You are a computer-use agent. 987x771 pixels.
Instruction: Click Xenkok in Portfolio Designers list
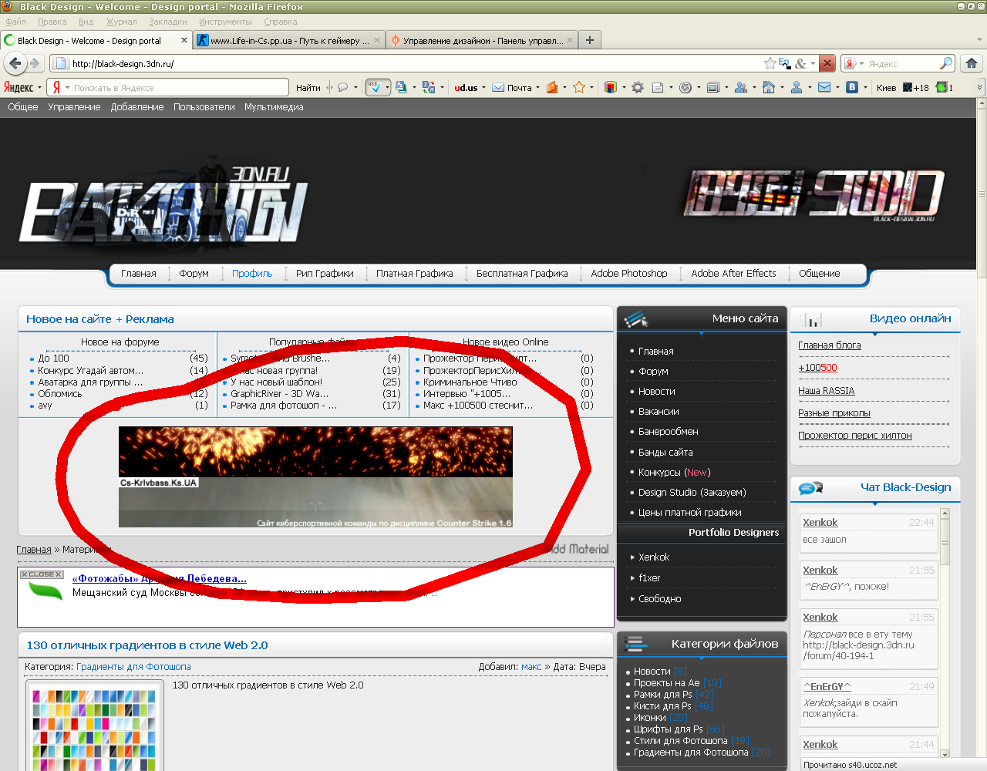[x=654, y=557]
